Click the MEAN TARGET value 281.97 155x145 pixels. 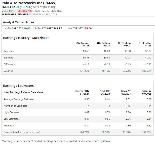click(x=58, y=29)
